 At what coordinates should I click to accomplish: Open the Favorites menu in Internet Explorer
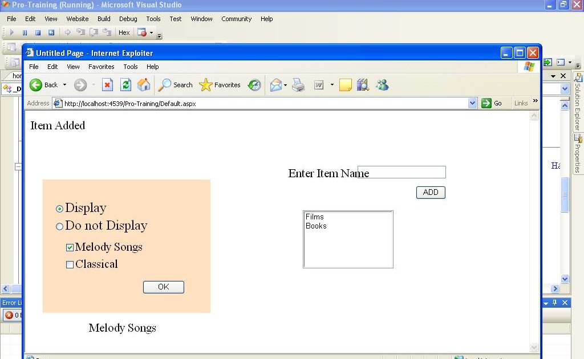click(x=102, y=67)
